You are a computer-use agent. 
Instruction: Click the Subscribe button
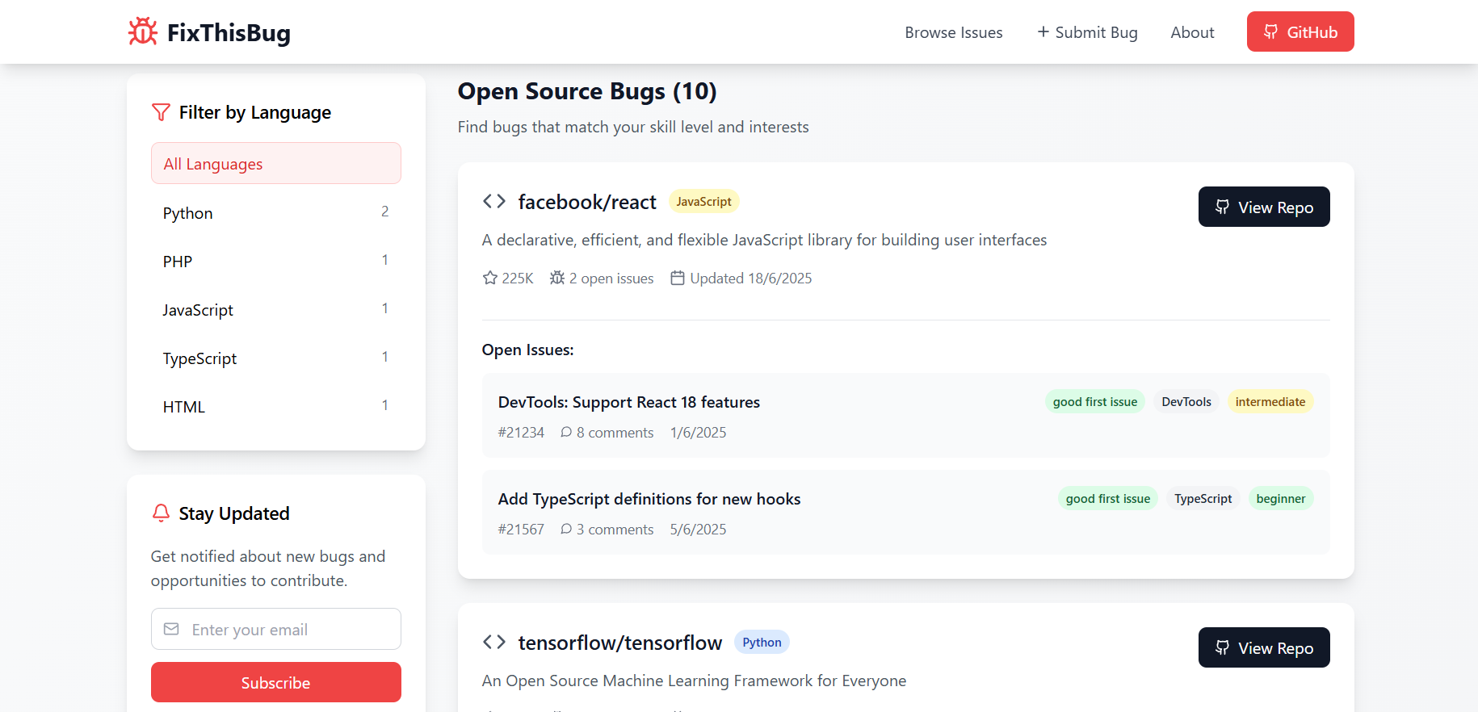(276, 682)
